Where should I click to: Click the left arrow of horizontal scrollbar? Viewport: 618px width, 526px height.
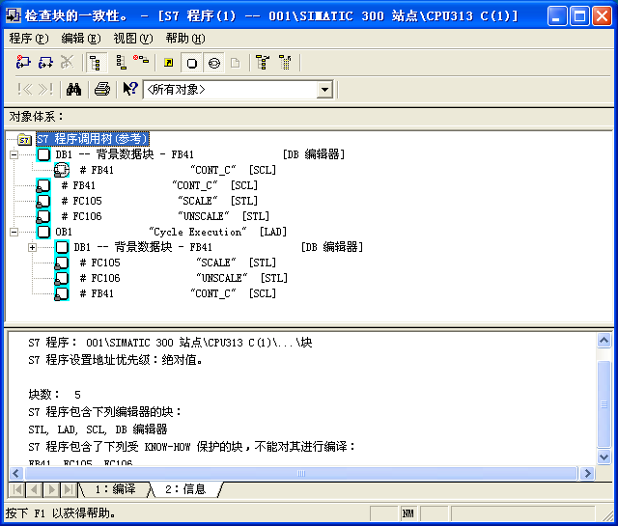15,473
